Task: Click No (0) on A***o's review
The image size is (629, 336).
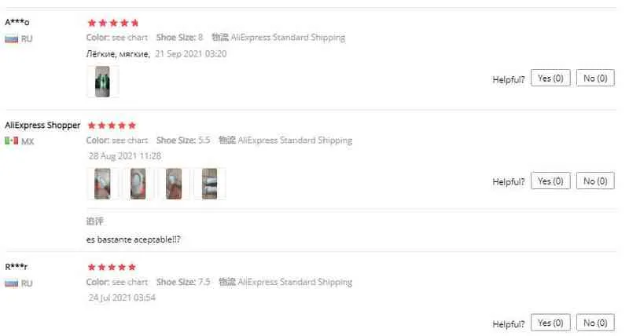Action: (x=595, y=78)
